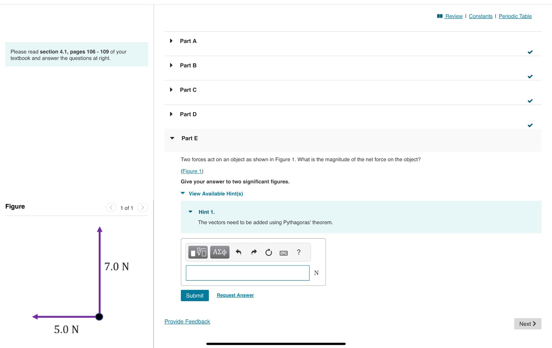552x348 pixels.
Task: Click the redo arrow icon
Action: pos(254,252)
